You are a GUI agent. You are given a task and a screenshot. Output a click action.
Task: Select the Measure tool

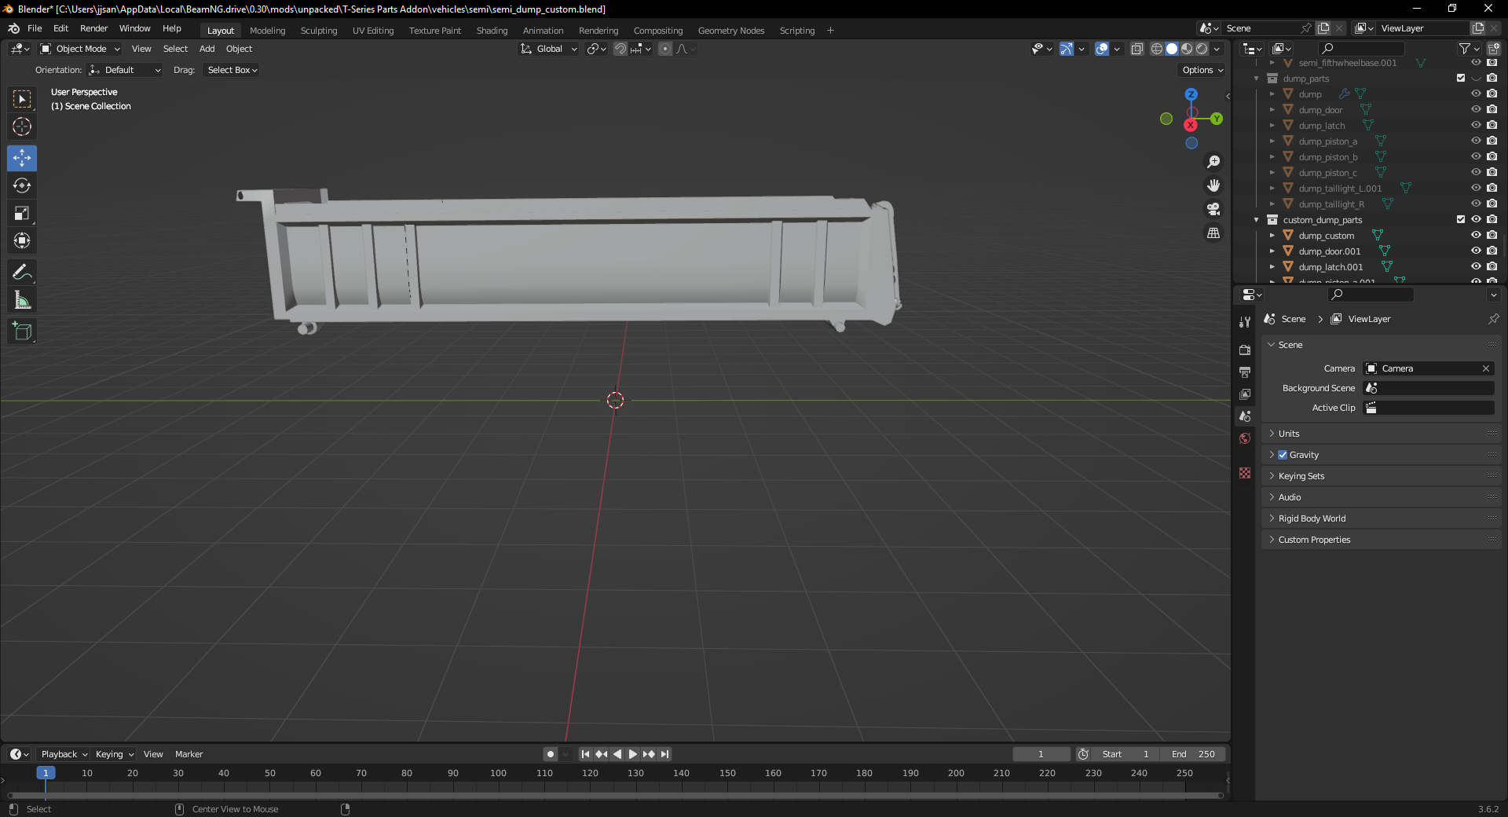(22, 300)
